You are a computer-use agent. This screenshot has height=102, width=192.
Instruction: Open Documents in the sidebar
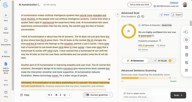[6, 42]
